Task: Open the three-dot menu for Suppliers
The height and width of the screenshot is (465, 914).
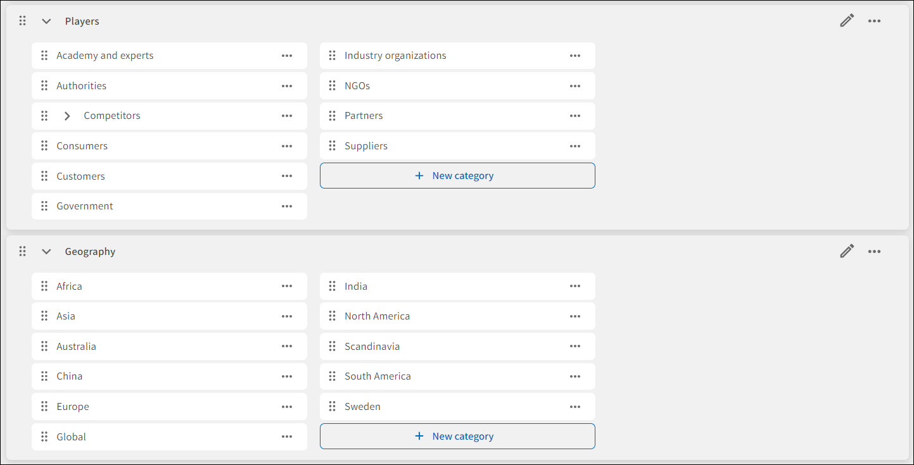Action: pyautogui.click(x=575, y=146)
